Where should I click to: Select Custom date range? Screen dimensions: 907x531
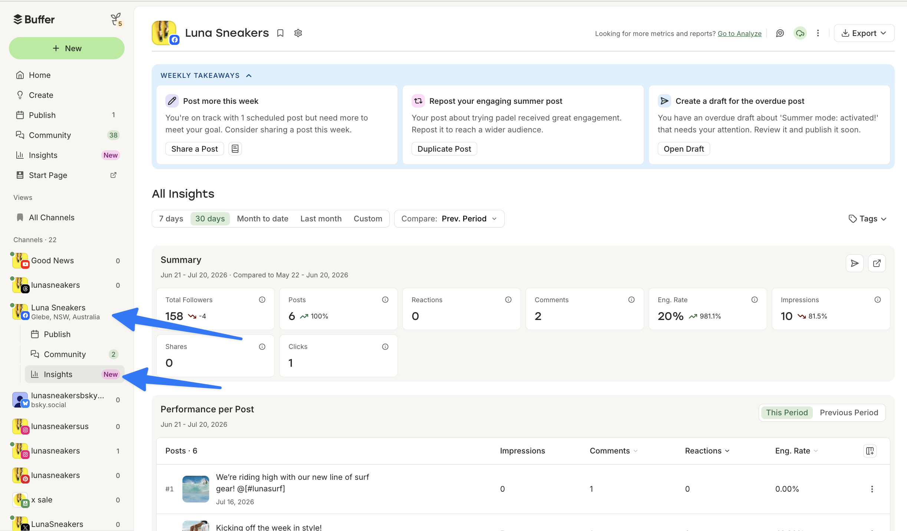click(368, 219)
